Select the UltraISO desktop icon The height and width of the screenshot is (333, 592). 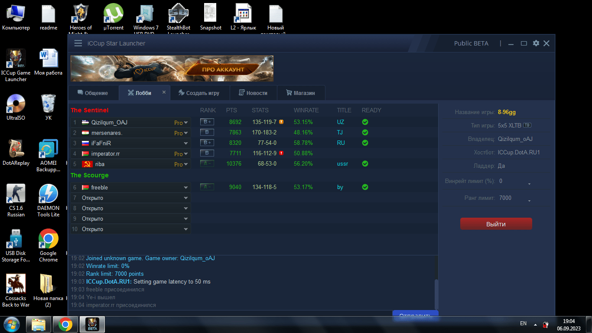point(16,108)
